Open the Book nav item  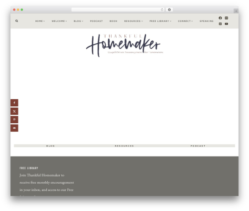click(114, 21)
